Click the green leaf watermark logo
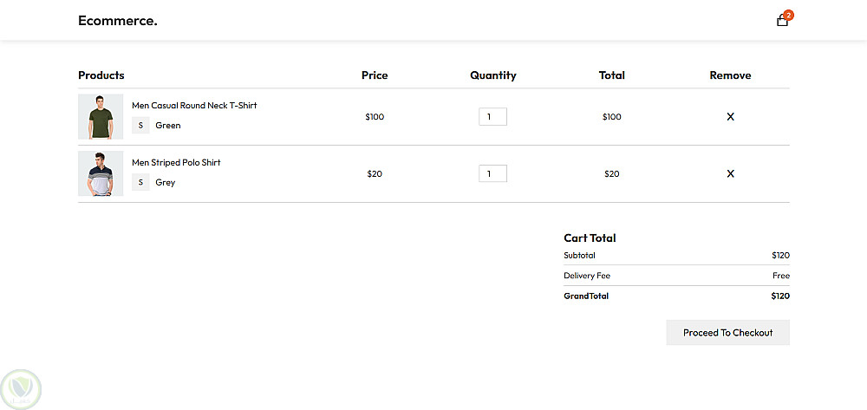The height and width of the screenshot is (410, 867). (21, 389)
